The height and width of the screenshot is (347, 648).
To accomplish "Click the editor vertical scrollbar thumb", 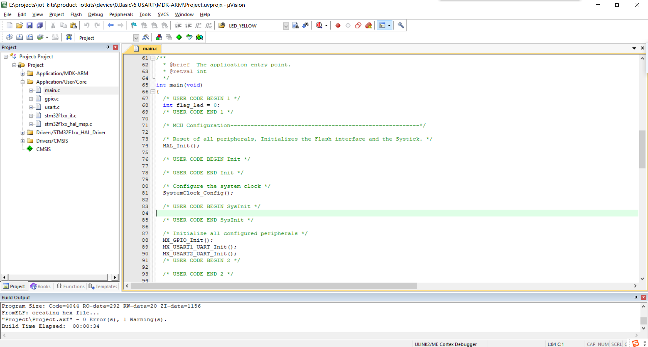I will click(642, 149).
